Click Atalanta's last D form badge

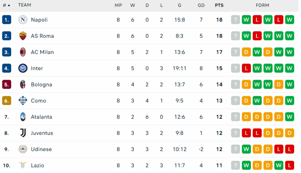[289, 117]
